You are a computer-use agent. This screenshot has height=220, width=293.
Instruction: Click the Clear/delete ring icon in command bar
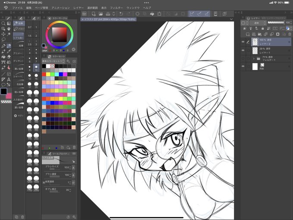point(137,14)
